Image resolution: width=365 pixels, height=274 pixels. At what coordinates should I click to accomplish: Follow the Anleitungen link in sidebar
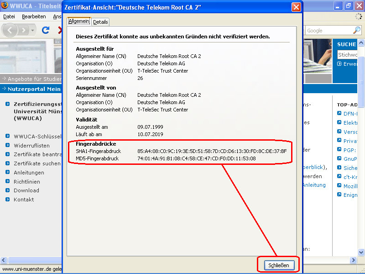click(x=29, y=173)
